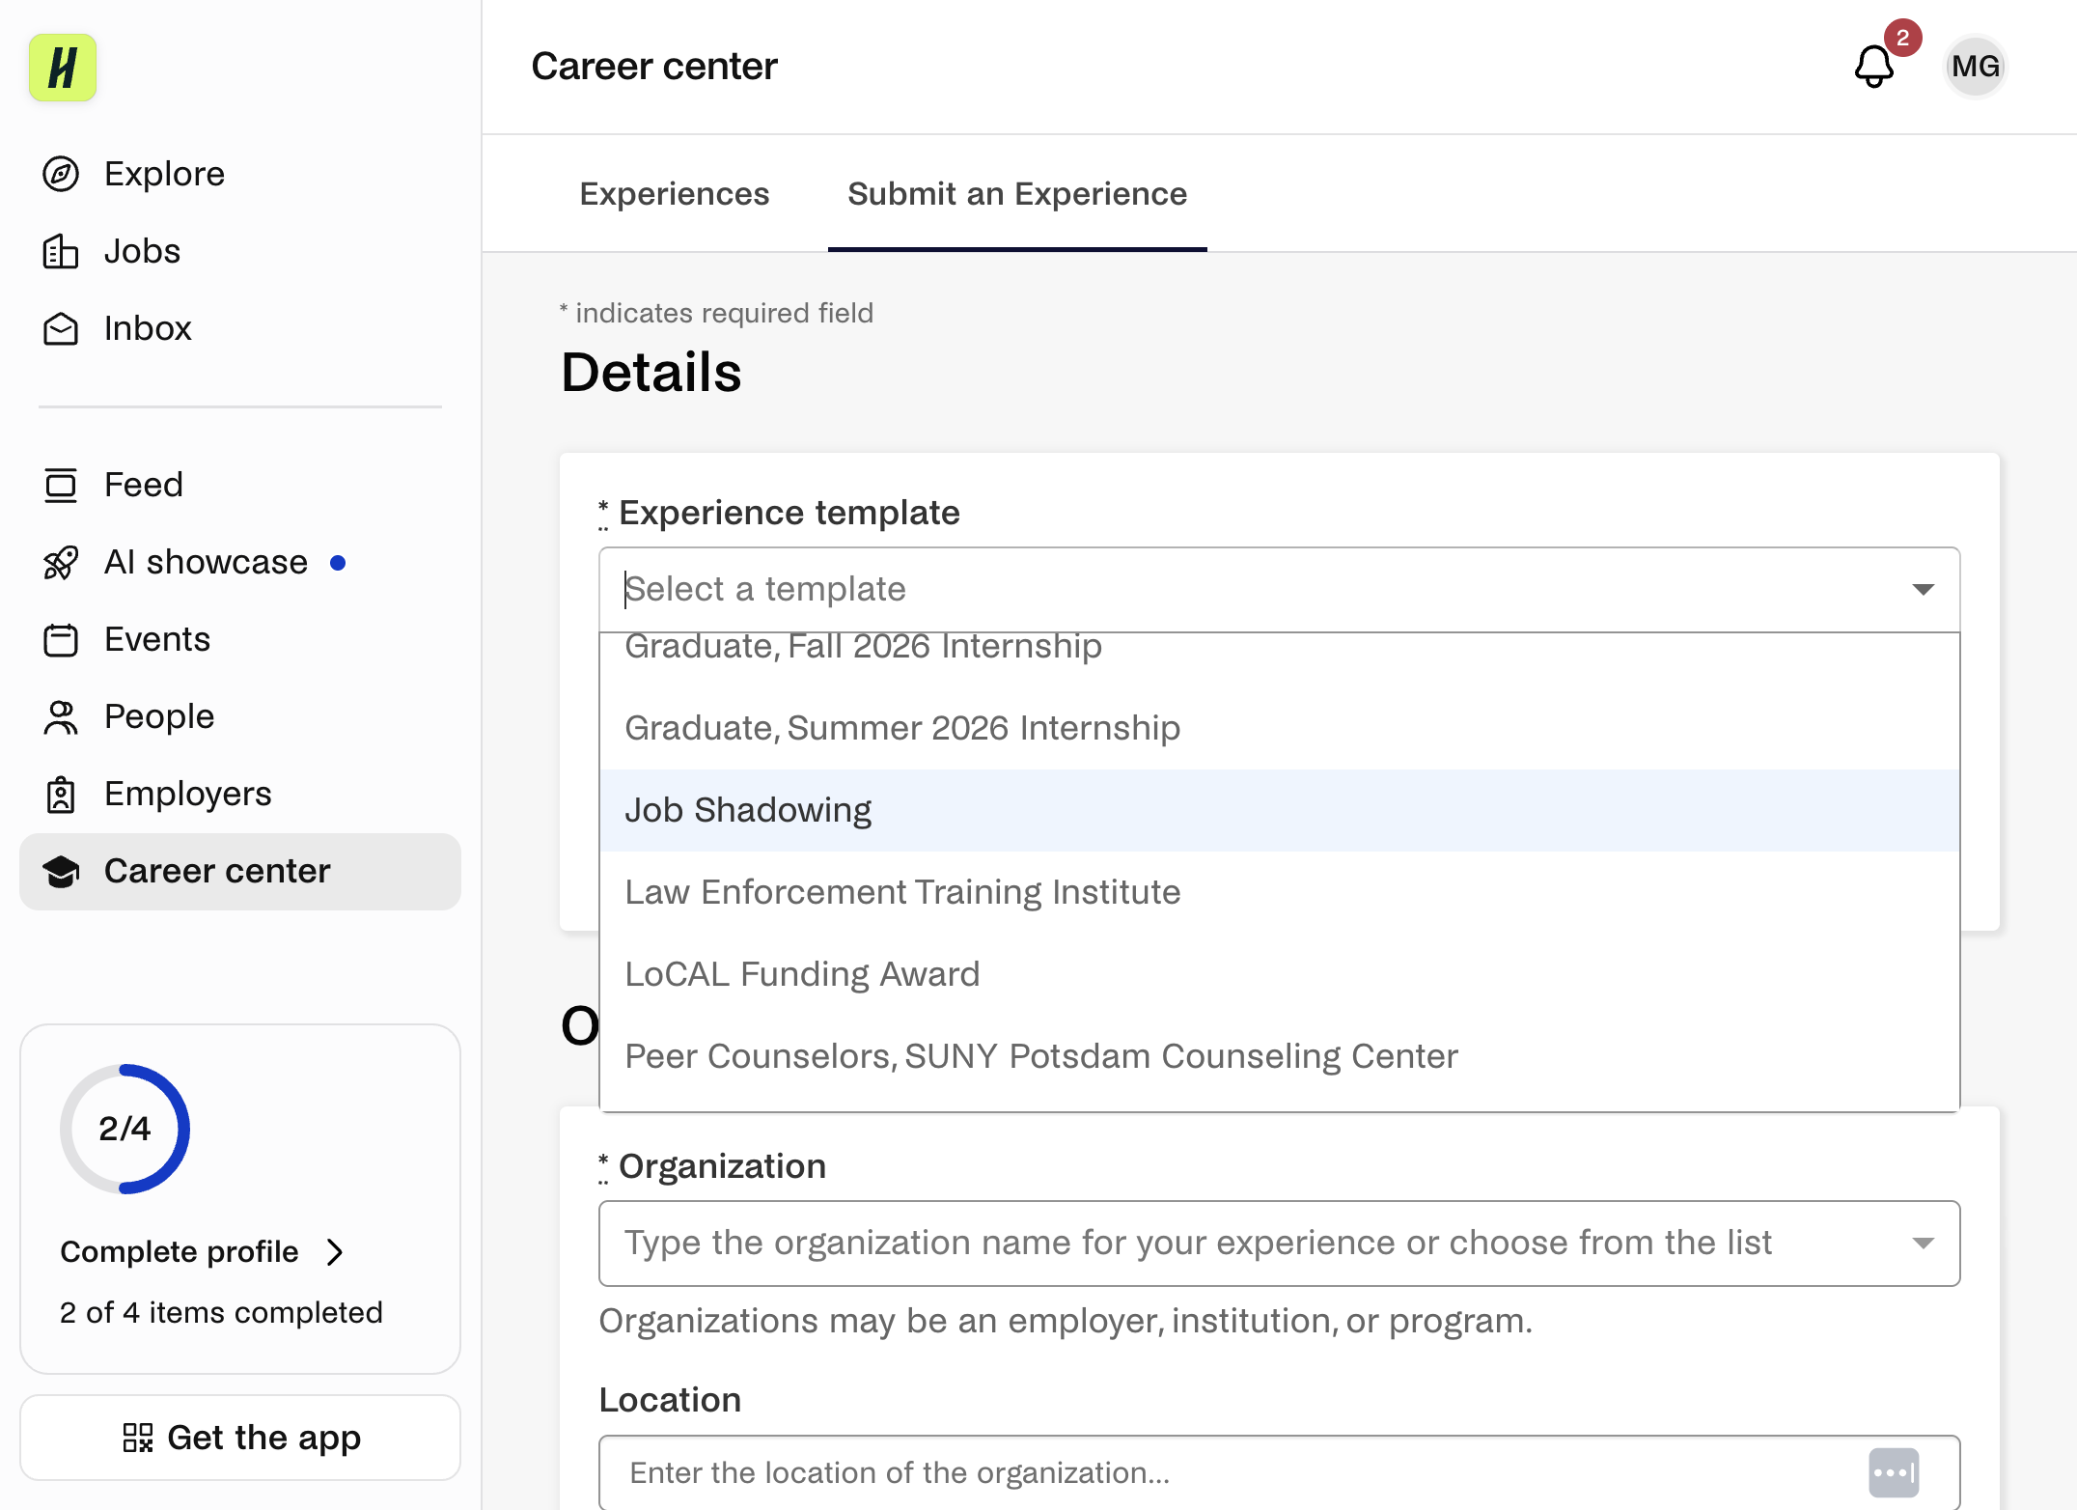This screenshot has height=1510, width=2077.
Task: Select Peer Counselors, SUNY Potsdam Counseling Center
Action: coord(1279,1056)
